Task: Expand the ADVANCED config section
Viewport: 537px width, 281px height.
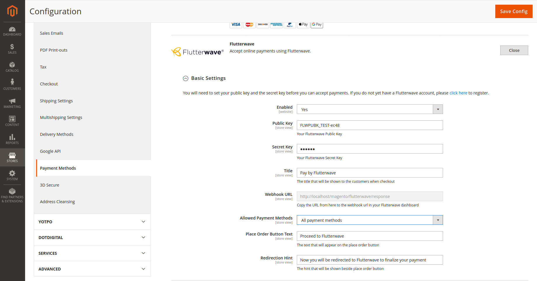Action: (92, 269)
